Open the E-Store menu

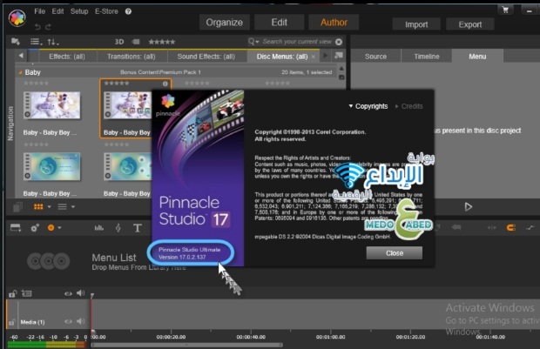pos(106,11)
